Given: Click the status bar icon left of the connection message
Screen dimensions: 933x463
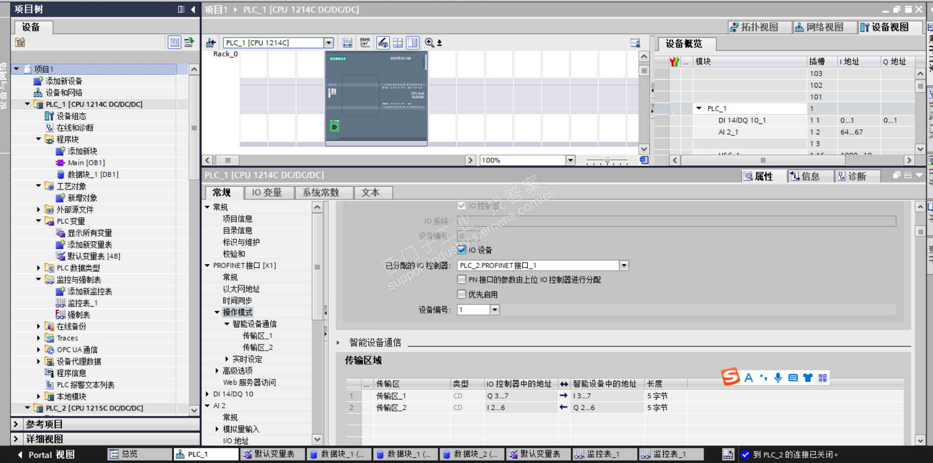Looking at the screenshot, I should click(728, 454).
